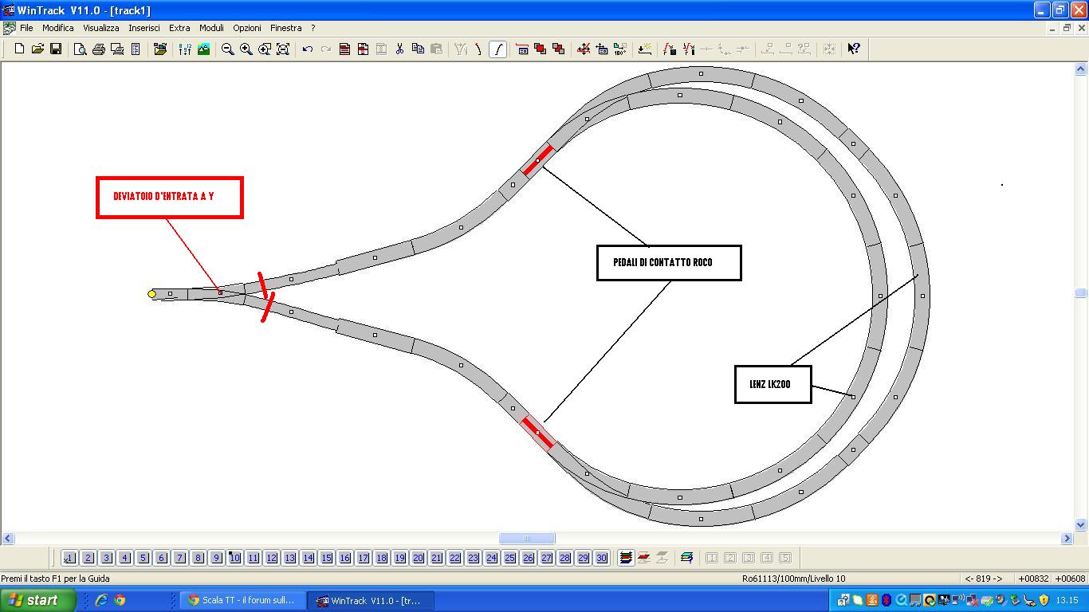Switch to Scala TT Chrome taskbar button
The image size is (1089, 612).
pyautogui.click(x=242, y=601)
